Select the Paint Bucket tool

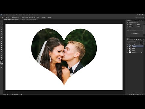(2, 44)
